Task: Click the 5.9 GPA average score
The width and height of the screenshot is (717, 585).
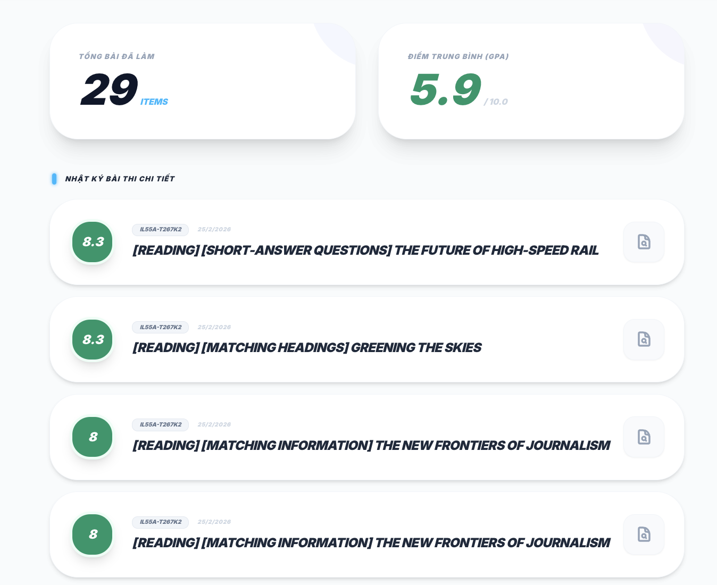Action: [x=445, y=90]
